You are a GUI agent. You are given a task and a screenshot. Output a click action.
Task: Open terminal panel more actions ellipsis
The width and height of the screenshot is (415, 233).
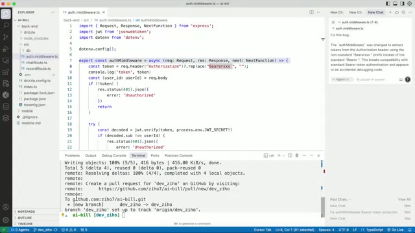point(304,155)
